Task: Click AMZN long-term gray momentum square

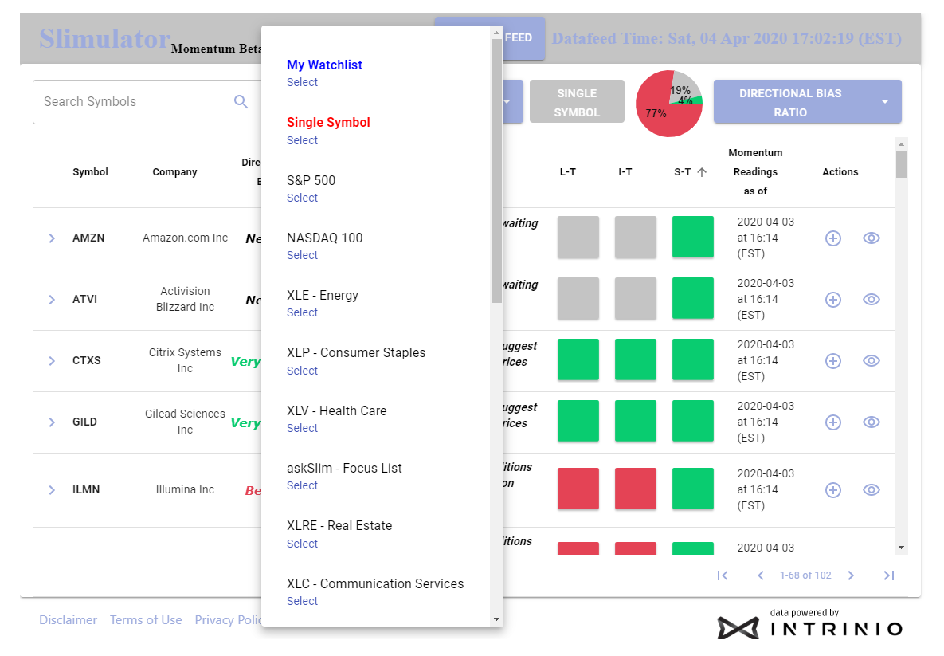Action: click(578, 238)
